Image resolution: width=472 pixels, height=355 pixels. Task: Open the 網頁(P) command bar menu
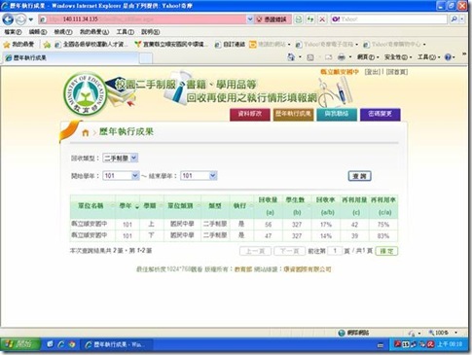[368, 57]
